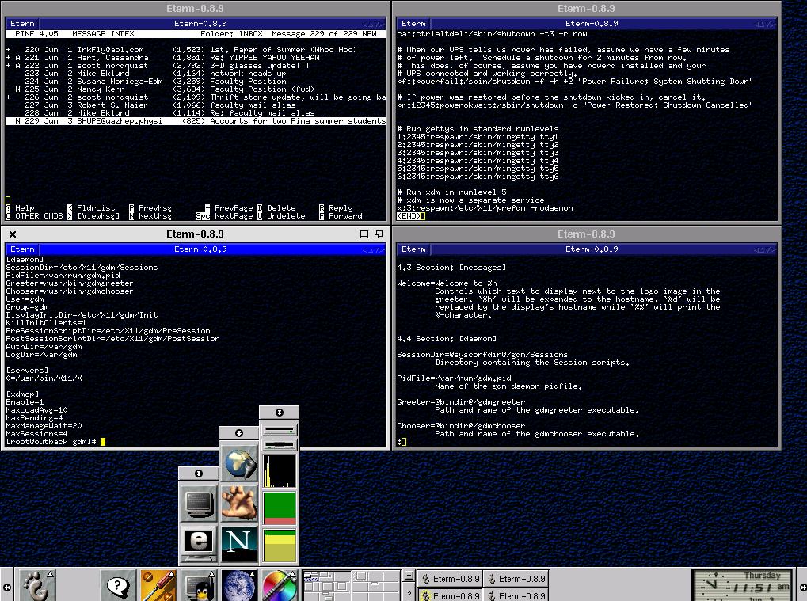Select the 'Thrift store update' message
The image size is (807, 601).
tap(196, 97)
